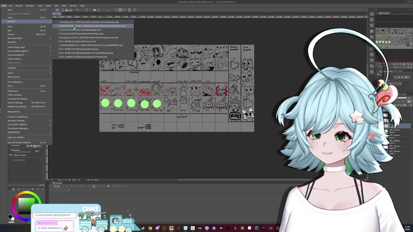413x232 pixels.
Task: Click the smartphone connection icon in command bar
Action: click(129, 10)
